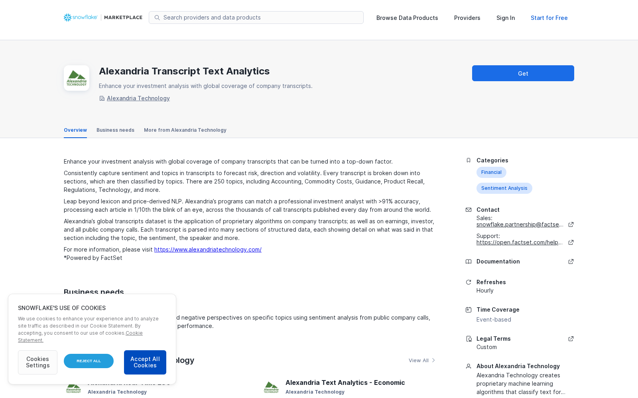Click the Alexandria Technology product logo
This screenshot has height=398, width=638.
pyautogui.click(x=77, y=78)
